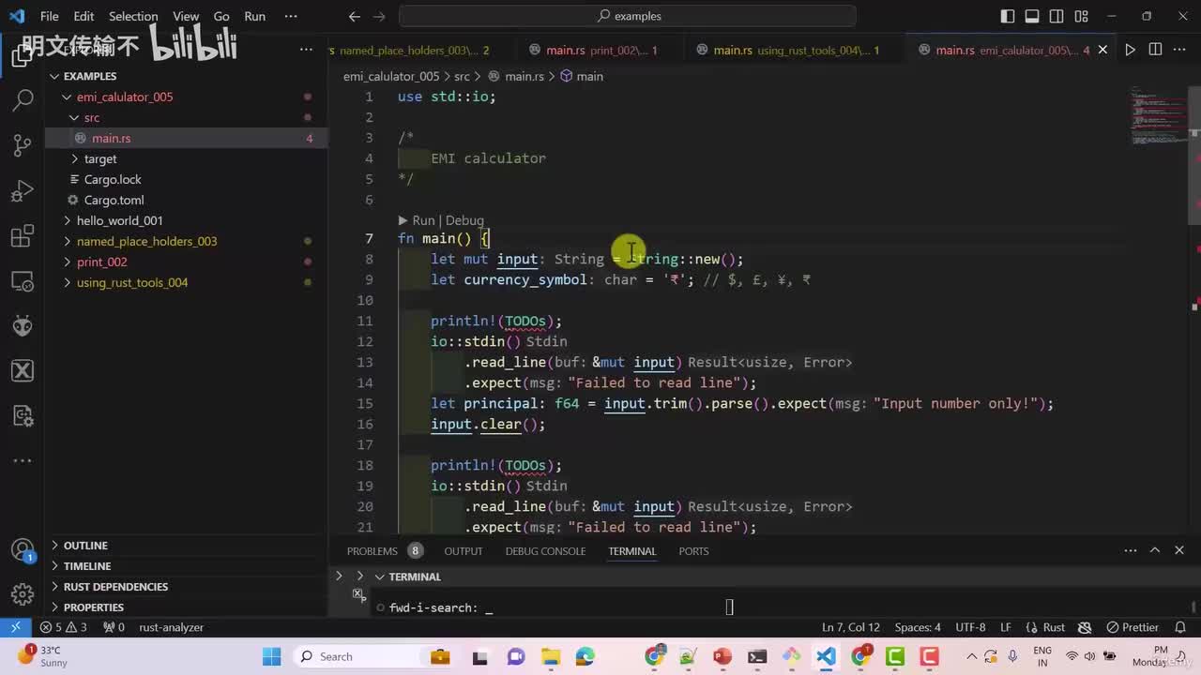Image resolution: width=1201 pixels, height=675 pixels.
Task: Maximize the panel with the chevron
Action: (x=1155, y=550)
